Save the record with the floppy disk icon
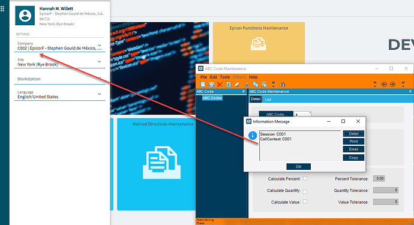 (211, 85)
